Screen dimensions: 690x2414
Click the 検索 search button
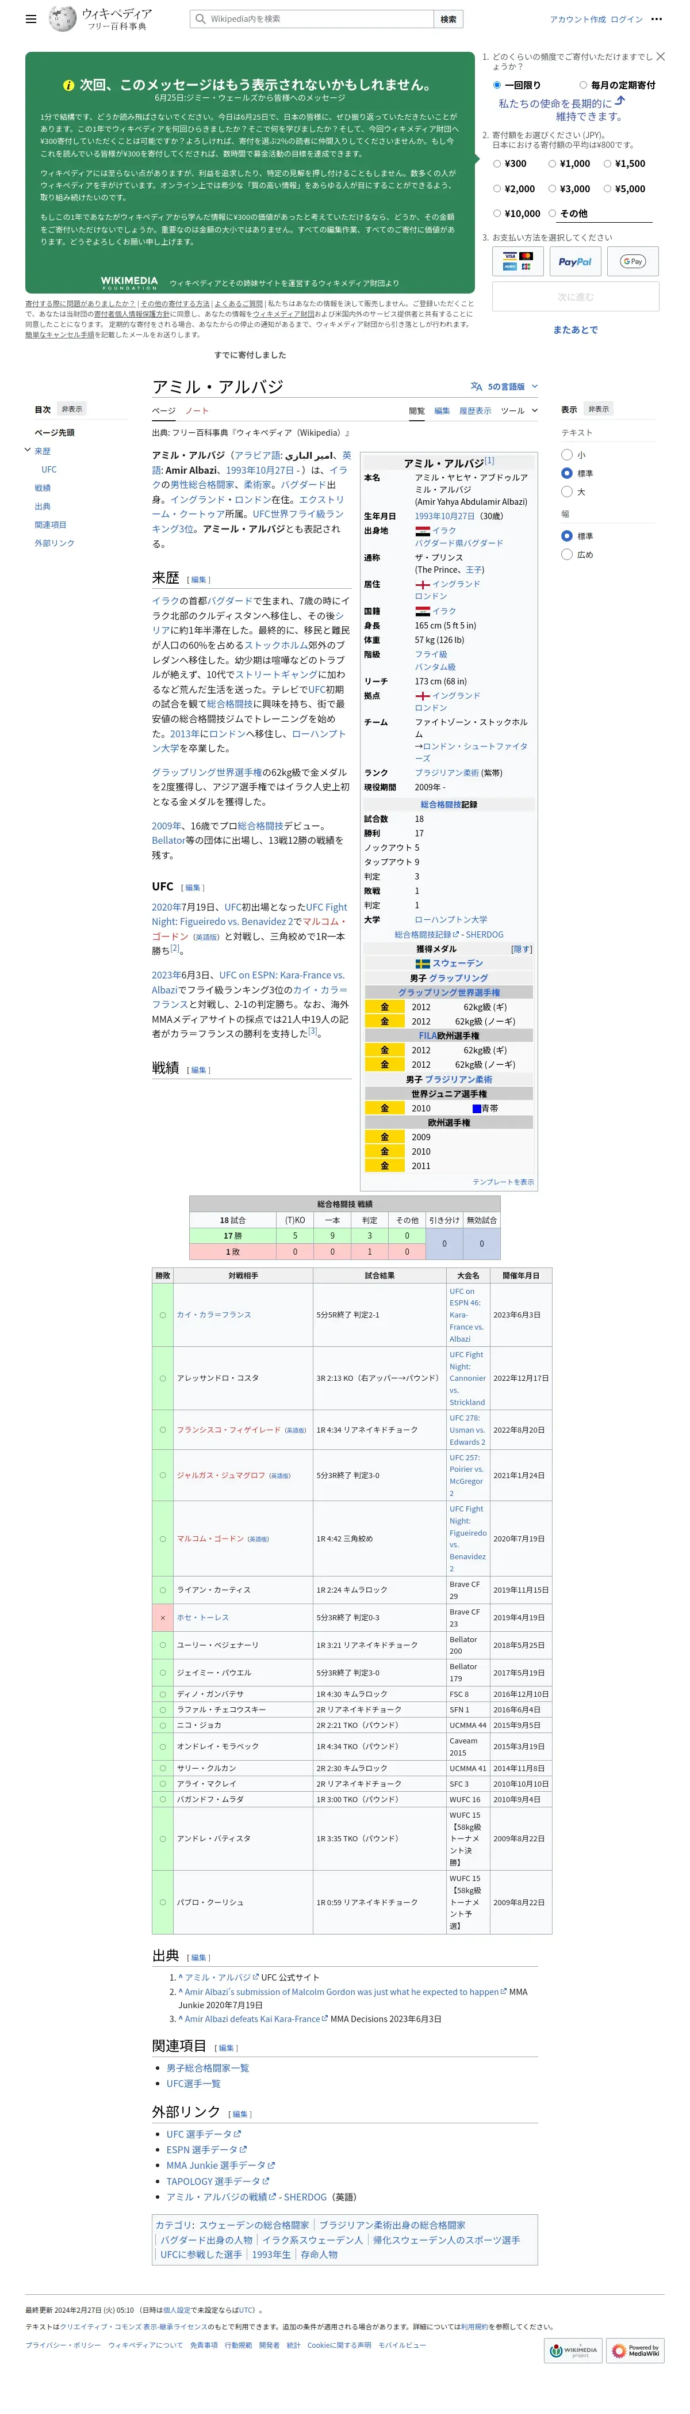point(448,19)
